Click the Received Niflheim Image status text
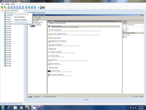Image resolution: width=146 pixels, height=110 pixels. pyautogui.click(x=11, y=104)
